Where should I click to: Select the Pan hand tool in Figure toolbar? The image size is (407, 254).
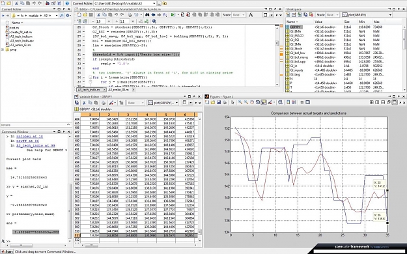pyautogui.click(x=252, y=102)
